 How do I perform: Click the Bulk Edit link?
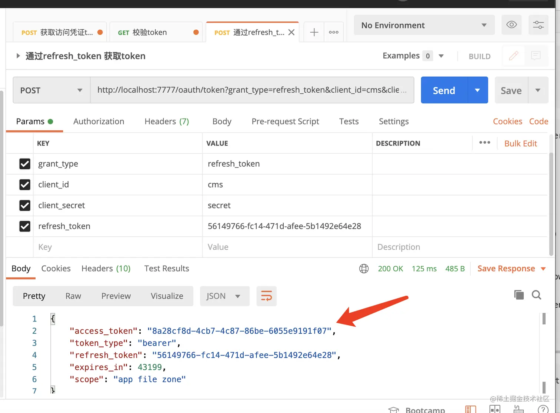(520, 143)
